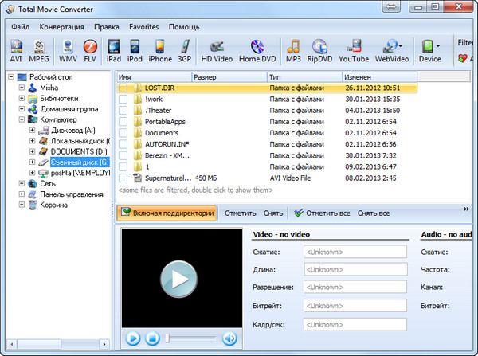Toggle the checkbox beside the Documents folder

tap(123, 133)
